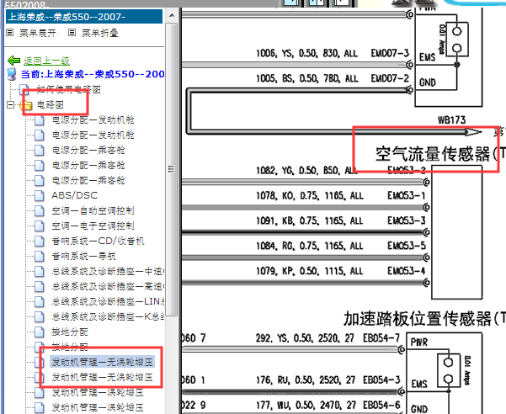Screen dimensions: 506x414
Task: Click the page icon beside 总线系统及诊断插座—中速
Action: (x=40, y=271)
